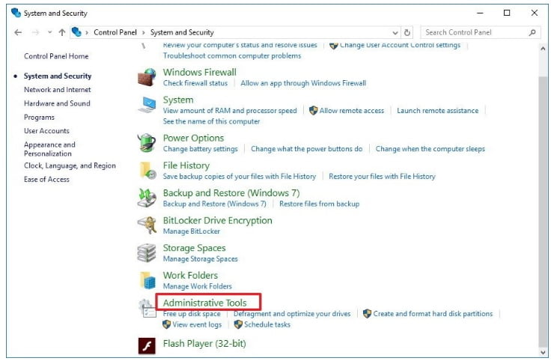This screenshot has height=364, width=557.
Task: Click the Control Panel icon in address bar
Action: click(76, 32)
